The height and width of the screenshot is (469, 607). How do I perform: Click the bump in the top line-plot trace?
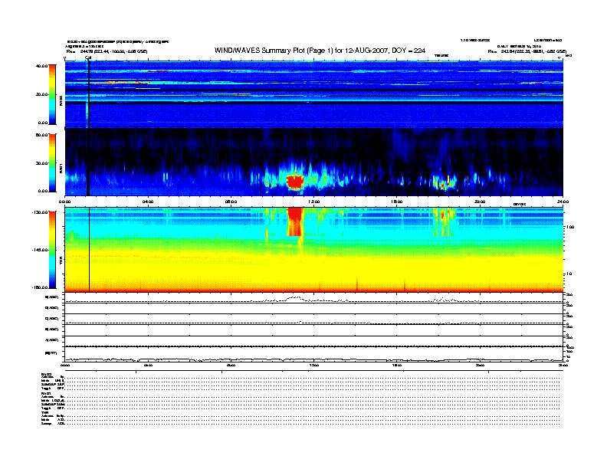tap(295, 298)
